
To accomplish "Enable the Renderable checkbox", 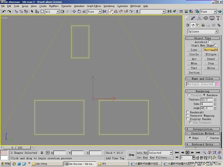I will (187, 112).
